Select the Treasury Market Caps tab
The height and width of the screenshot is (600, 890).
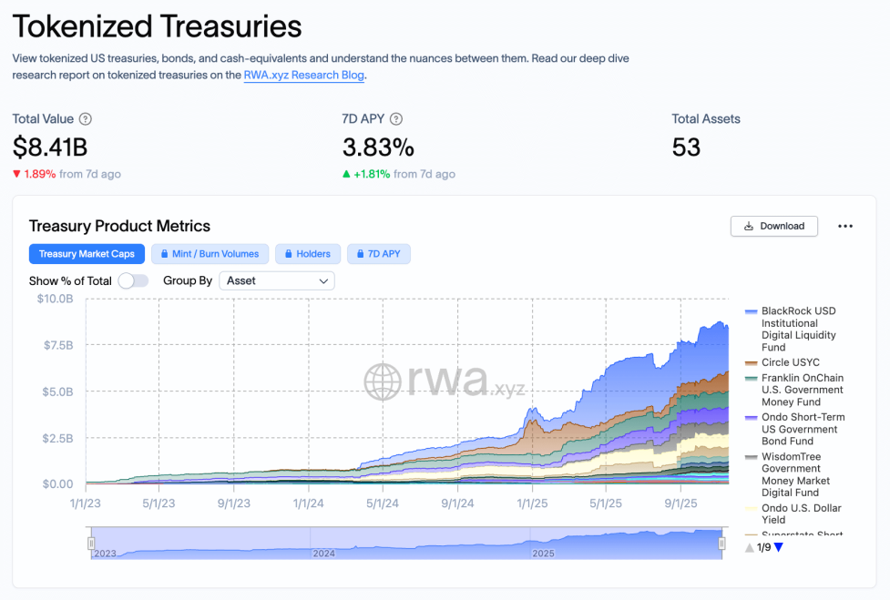pyautogui.click(x=87, y=254)
